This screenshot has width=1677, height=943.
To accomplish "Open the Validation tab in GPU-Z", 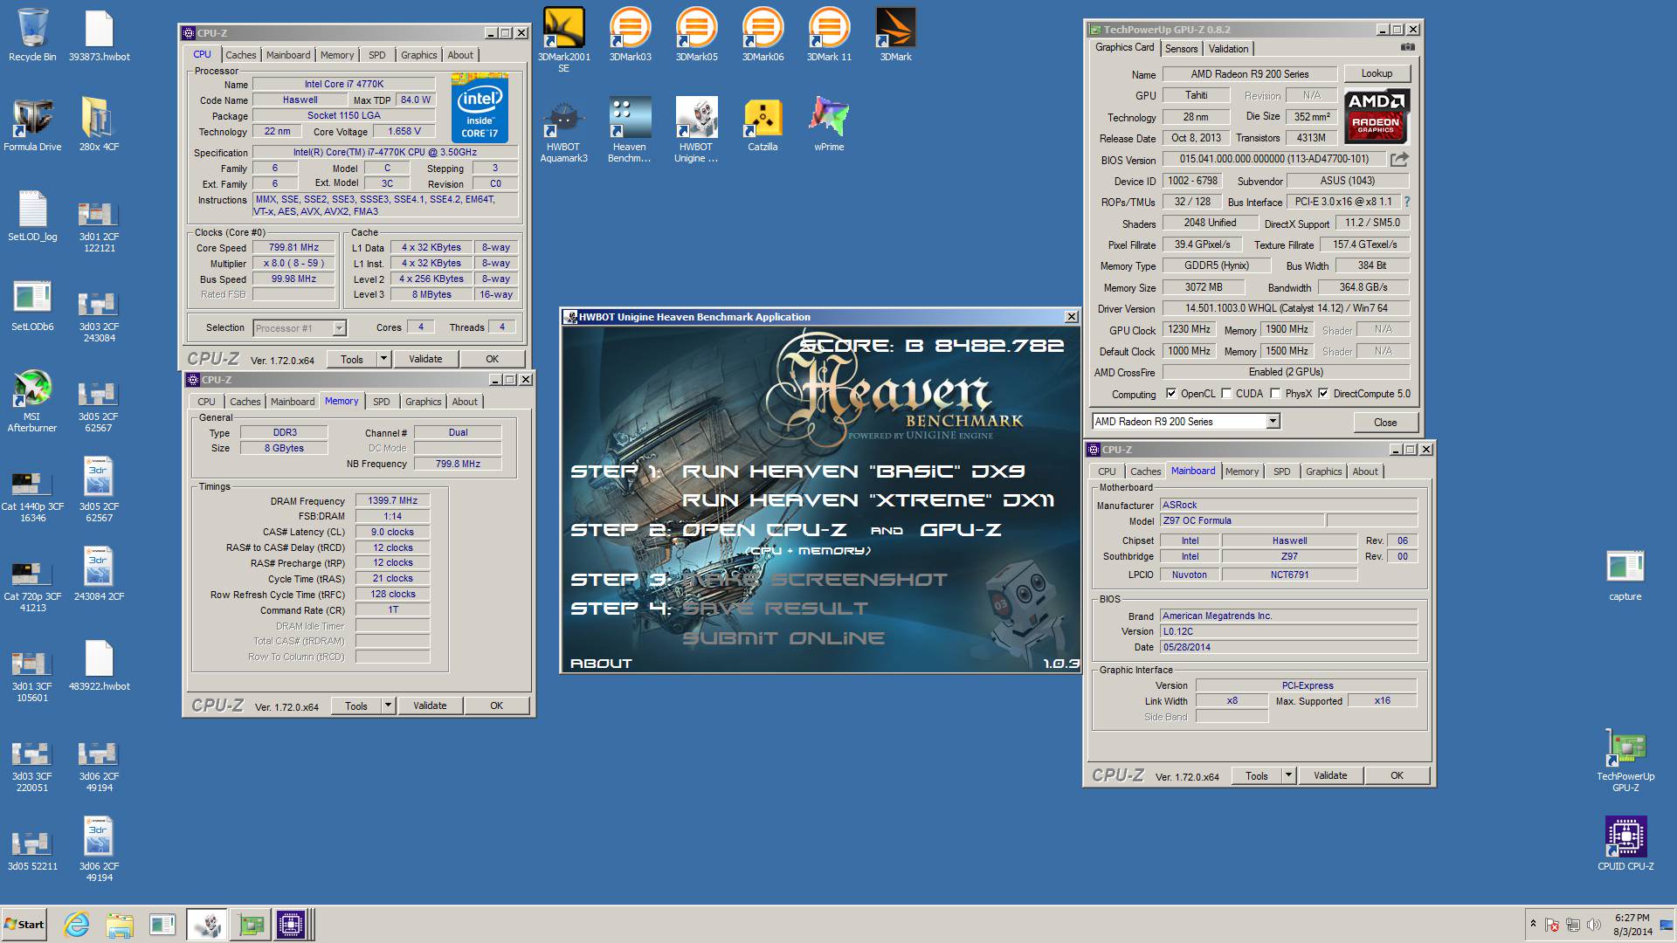I will (x=1228, y=49).
